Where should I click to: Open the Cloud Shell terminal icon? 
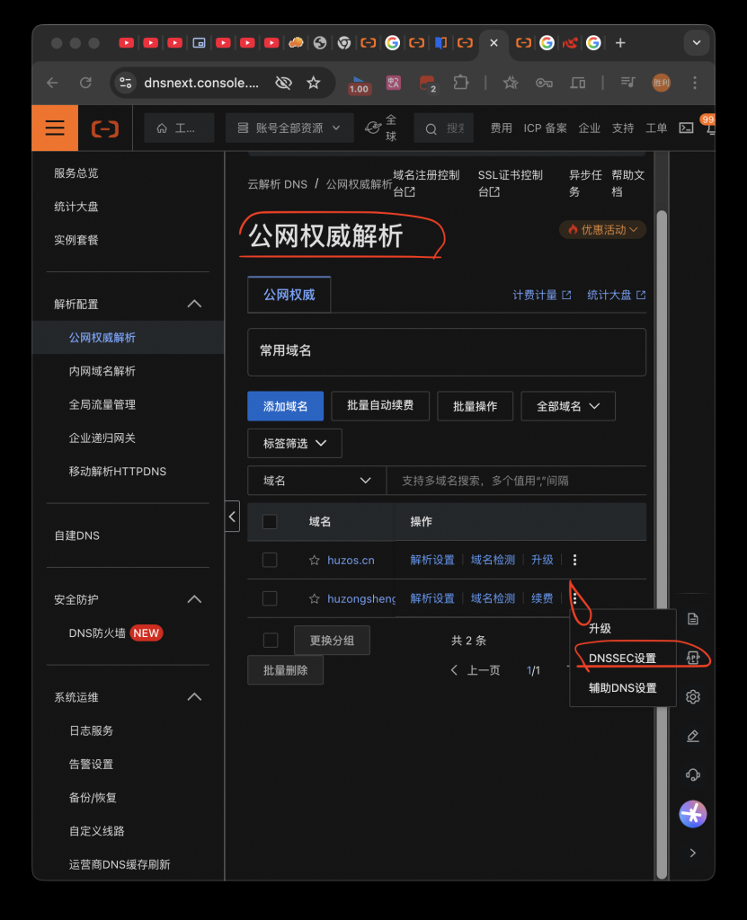pos(686,128)
